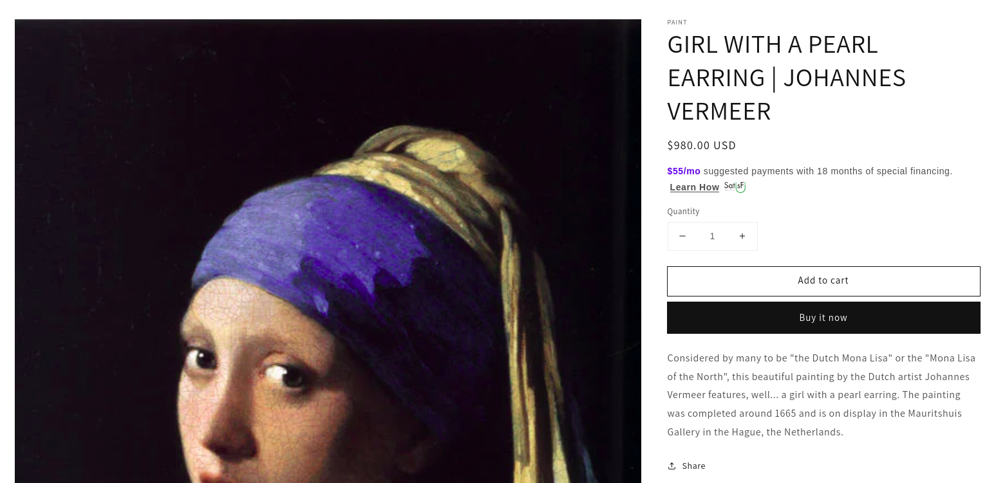Click the suggested payments financing text
Image resolution: width=996 pixels, height=483 pixels.
point(828,171)
